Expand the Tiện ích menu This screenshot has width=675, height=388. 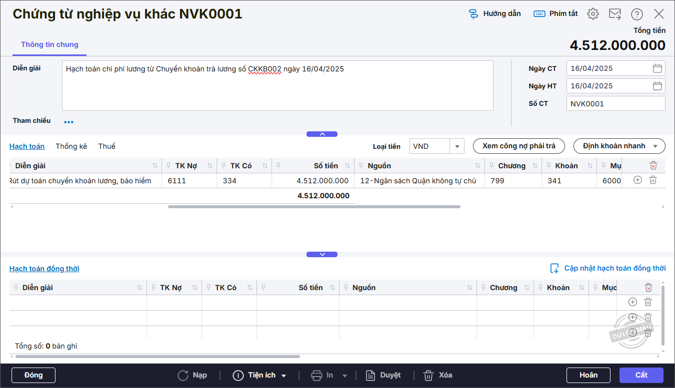260,375
